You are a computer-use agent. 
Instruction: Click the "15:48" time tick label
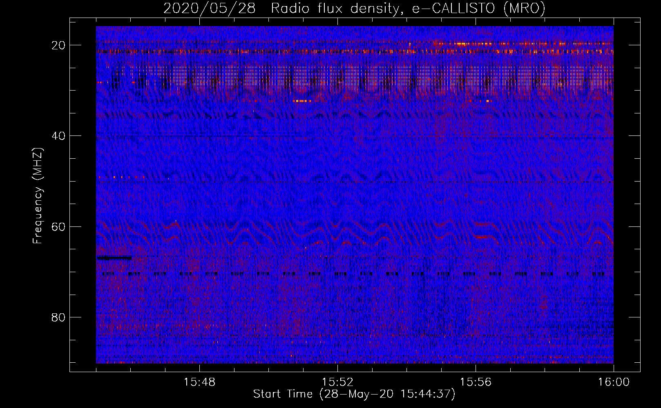pos(199,382)
